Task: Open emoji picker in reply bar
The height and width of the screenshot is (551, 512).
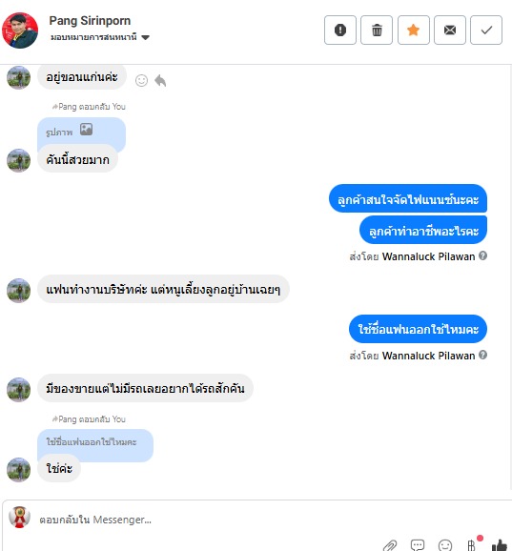Action: (x=445, y=545)
